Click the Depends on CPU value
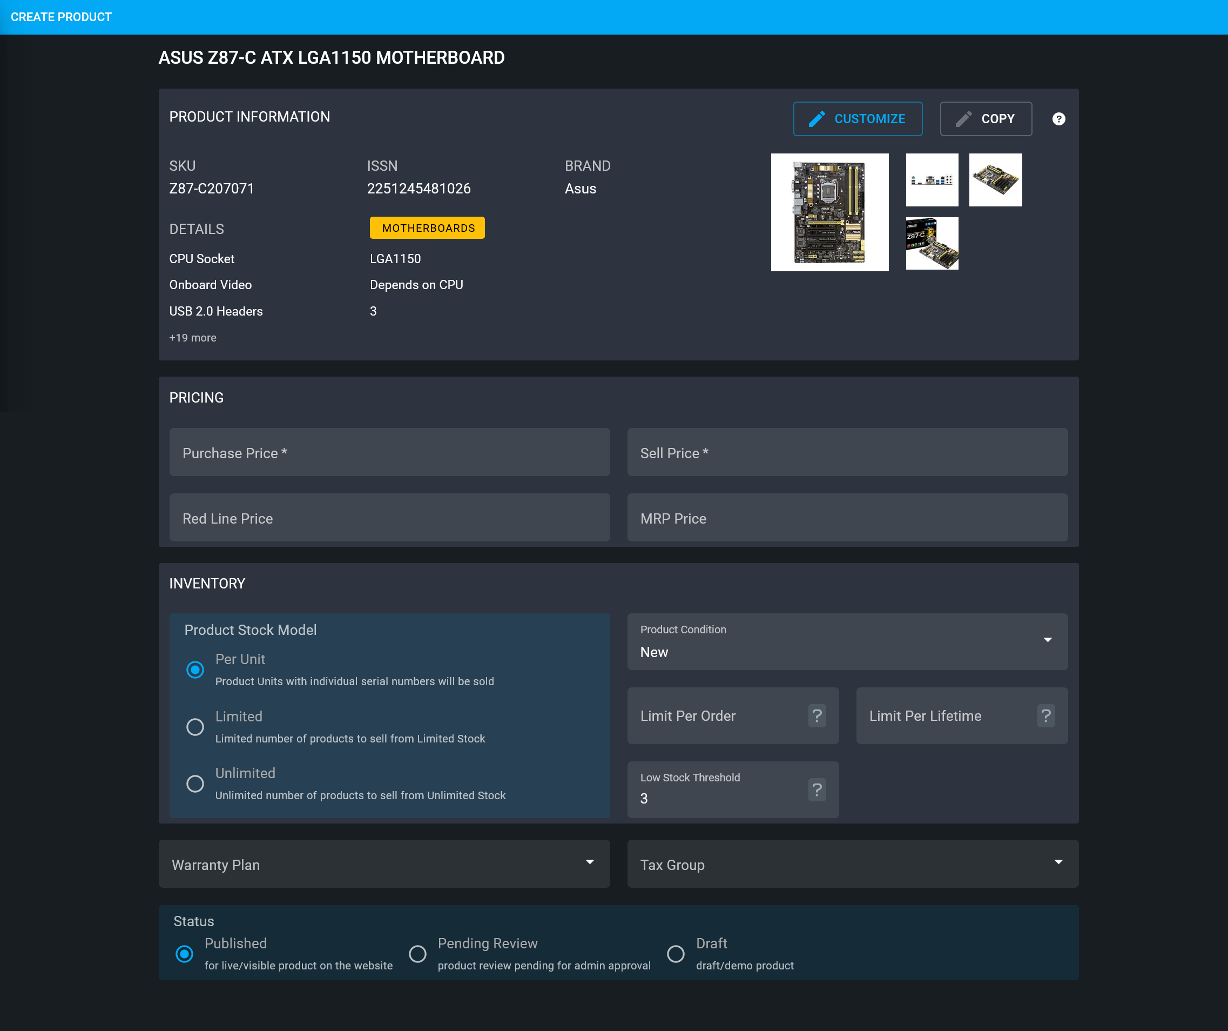1228x1031 pixels. pyautogui.click(x=416, y=285)
